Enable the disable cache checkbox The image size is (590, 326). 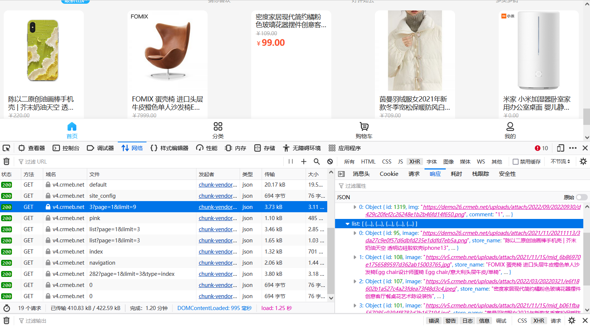click(515, 162)
